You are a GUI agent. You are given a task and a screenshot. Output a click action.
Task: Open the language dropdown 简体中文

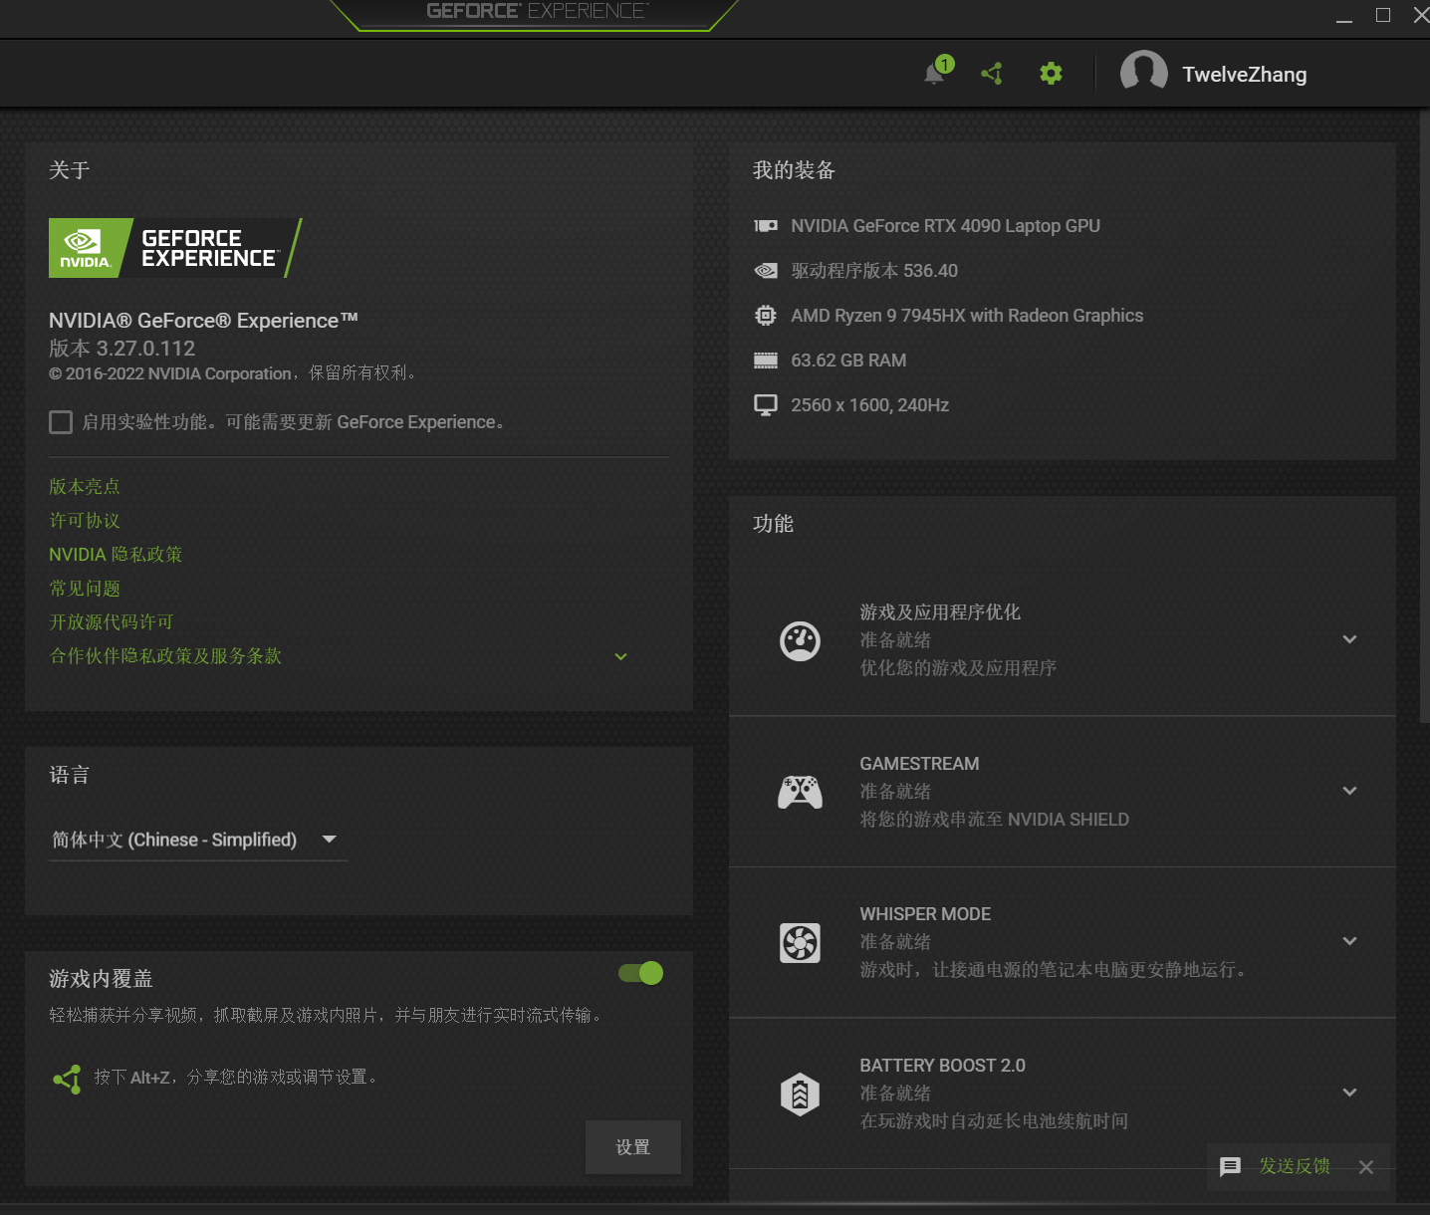point(197,840)
